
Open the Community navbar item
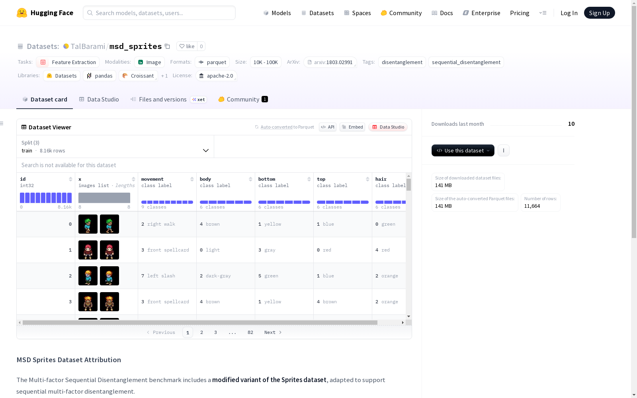pyautogui.click(x=401, y=13)
